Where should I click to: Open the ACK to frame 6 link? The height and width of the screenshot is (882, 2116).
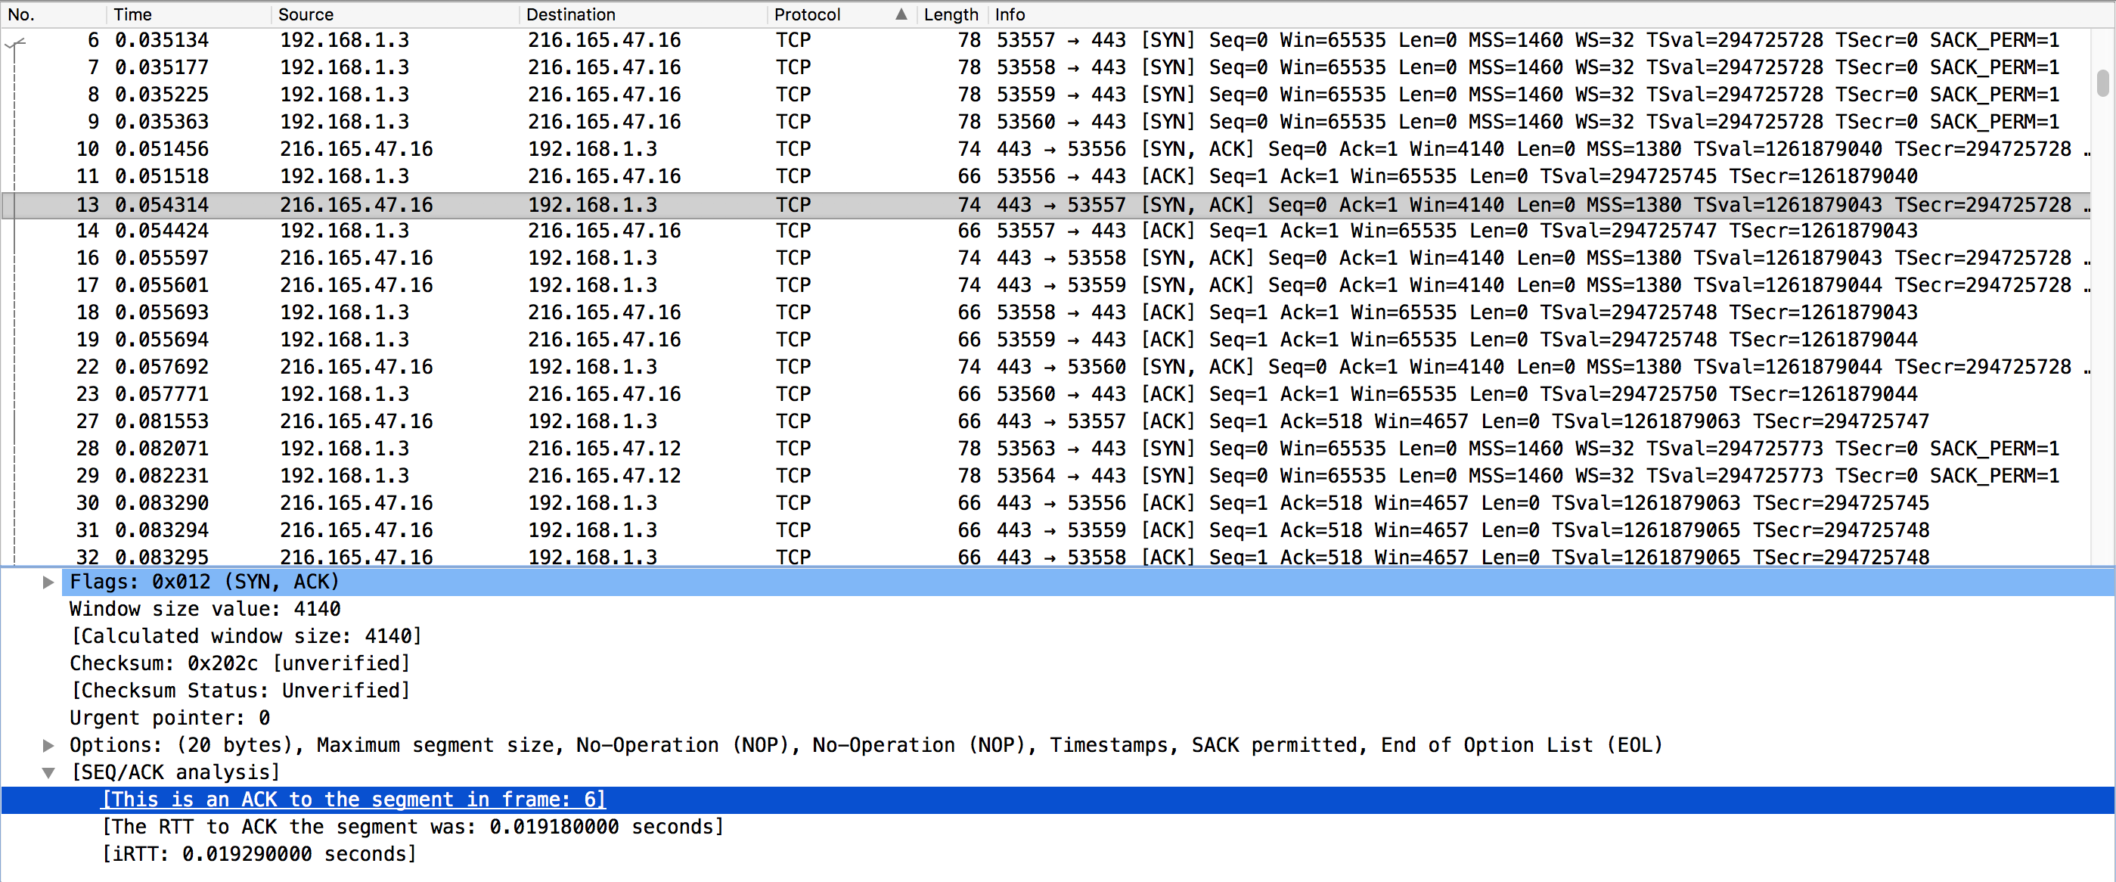[x=353, y=799]
